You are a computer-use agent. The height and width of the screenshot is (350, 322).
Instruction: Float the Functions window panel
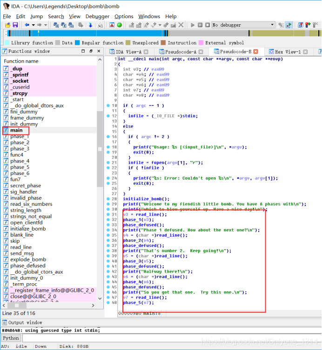click(x=91, y=51)
